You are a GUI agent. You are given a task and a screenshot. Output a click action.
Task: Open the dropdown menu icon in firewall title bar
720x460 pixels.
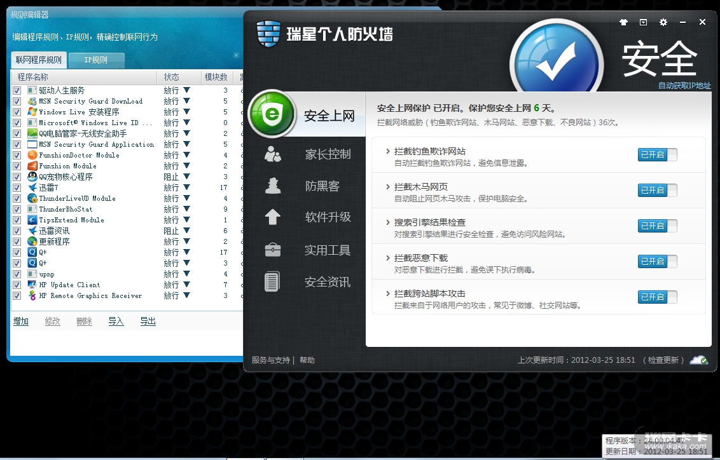click(x=643, y=22)
